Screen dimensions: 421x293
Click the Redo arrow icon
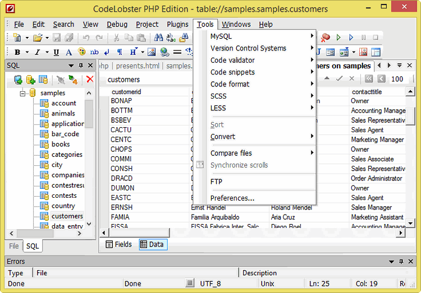(x=99, y=38)
